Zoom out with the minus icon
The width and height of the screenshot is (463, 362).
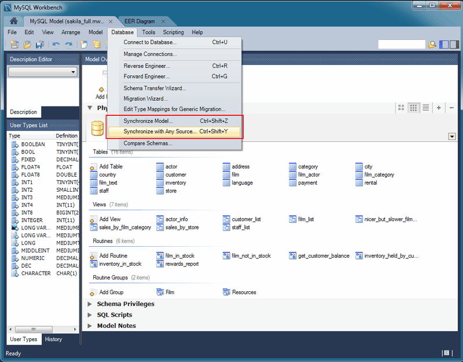[x=451, y=108]
